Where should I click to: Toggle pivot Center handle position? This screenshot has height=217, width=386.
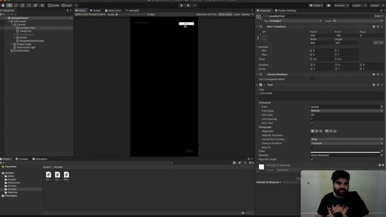54,5
